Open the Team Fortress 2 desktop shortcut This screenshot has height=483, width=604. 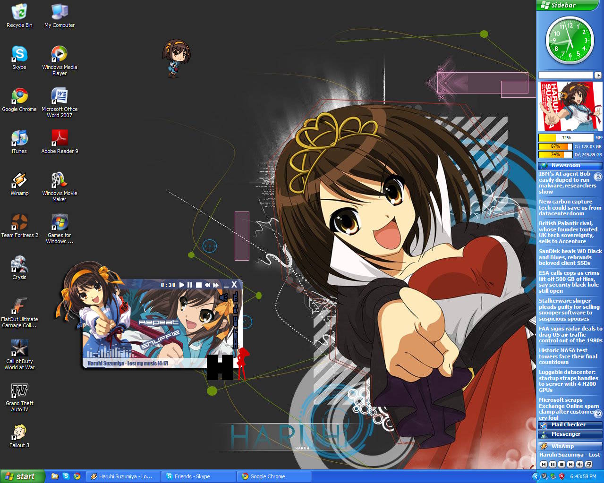pyautogui.click(x=19, y=222)
